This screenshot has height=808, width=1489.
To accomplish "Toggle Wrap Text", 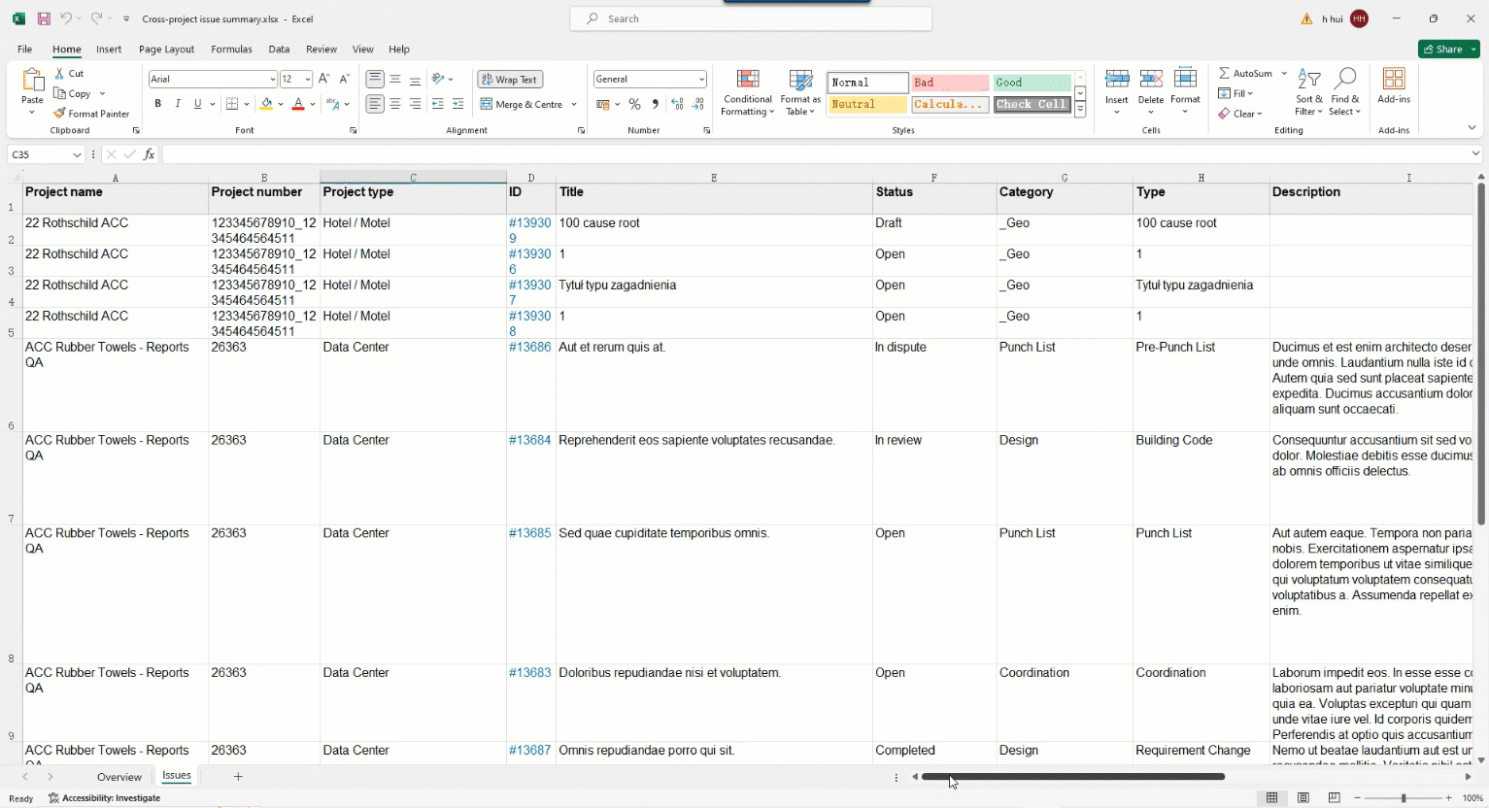I will point(510,80).
